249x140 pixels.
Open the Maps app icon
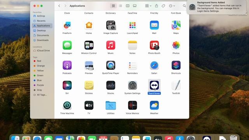pos(176,25)
